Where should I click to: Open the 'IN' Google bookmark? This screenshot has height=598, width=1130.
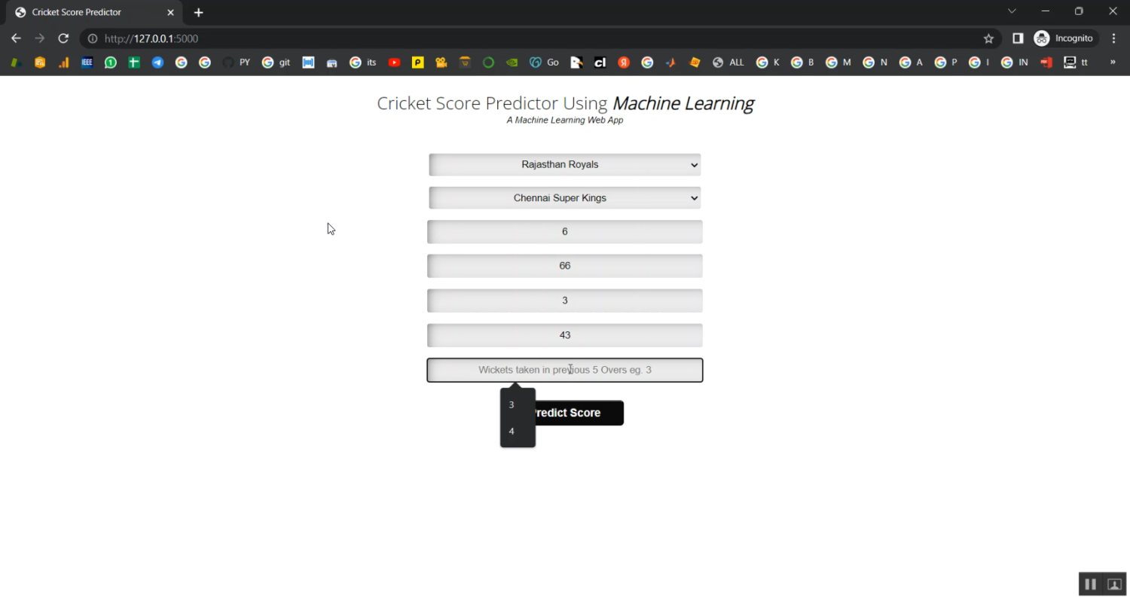1015,63
